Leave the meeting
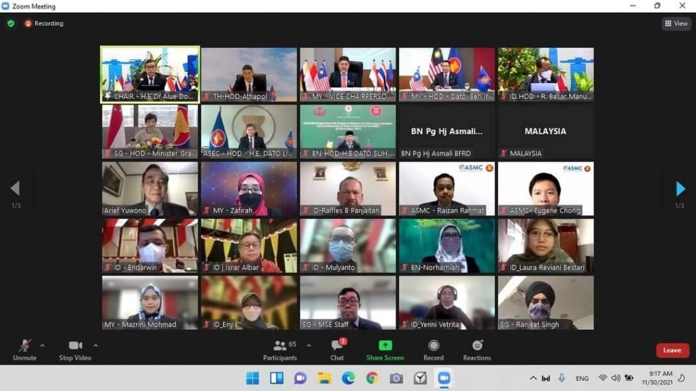This screenshot has height=391, width=696. pyautogui.click(x=672, y=350)
